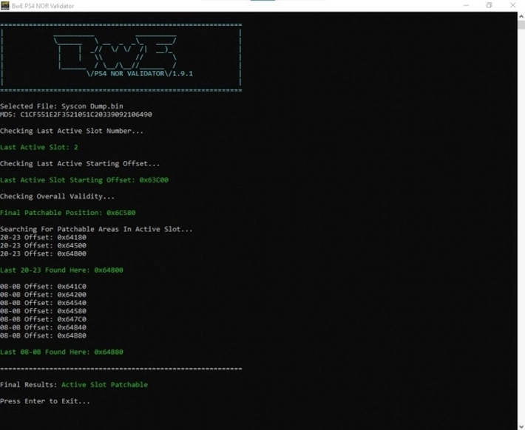Click the window title 'BwE PS4 NOR Validator'
The height and width of the screenshot is (430, 525).
pyautogui.click(x=43, y=6)
